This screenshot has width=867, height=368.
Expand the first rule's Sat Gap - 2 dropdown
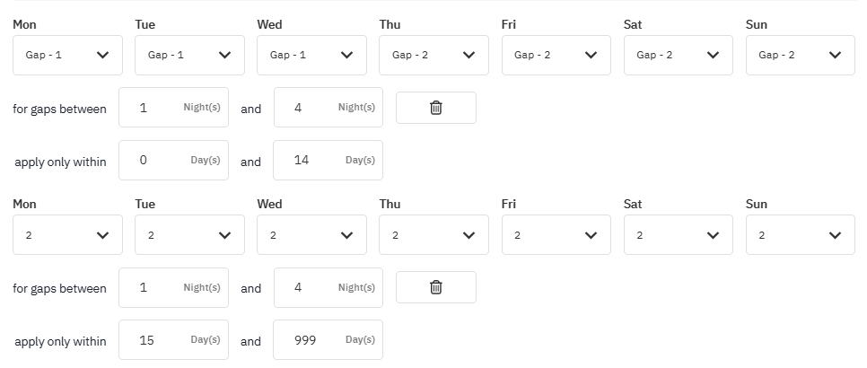click(679, 56)
